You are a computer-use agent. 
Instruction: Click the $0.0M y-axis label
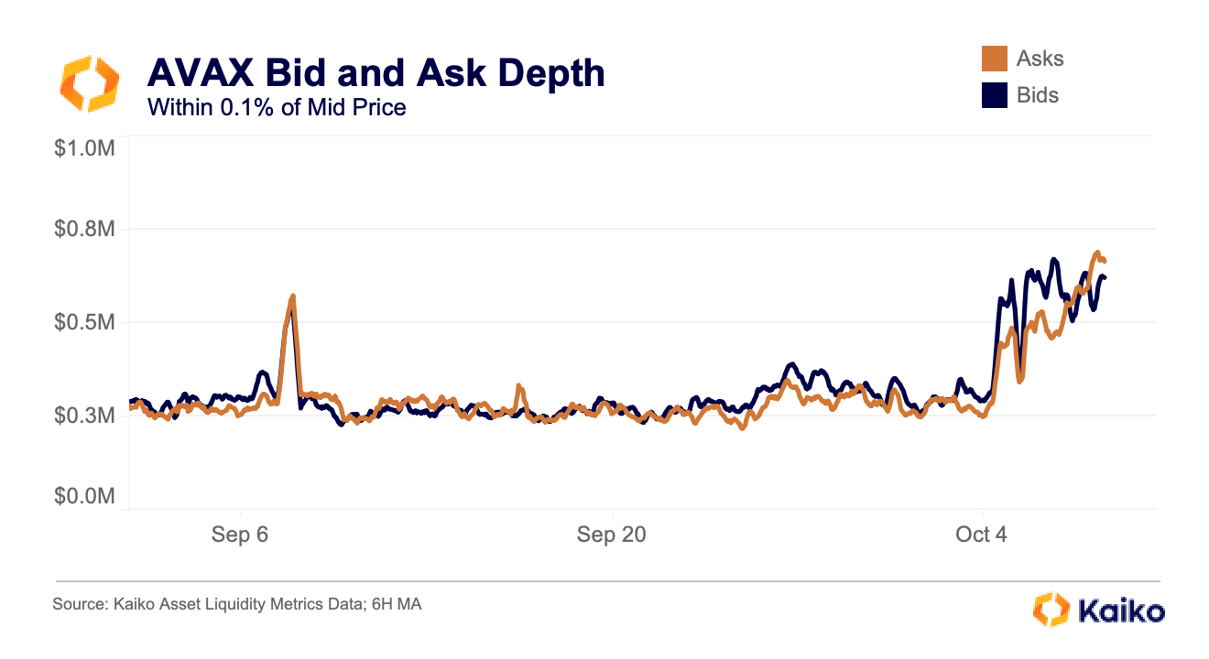point(83,496)
